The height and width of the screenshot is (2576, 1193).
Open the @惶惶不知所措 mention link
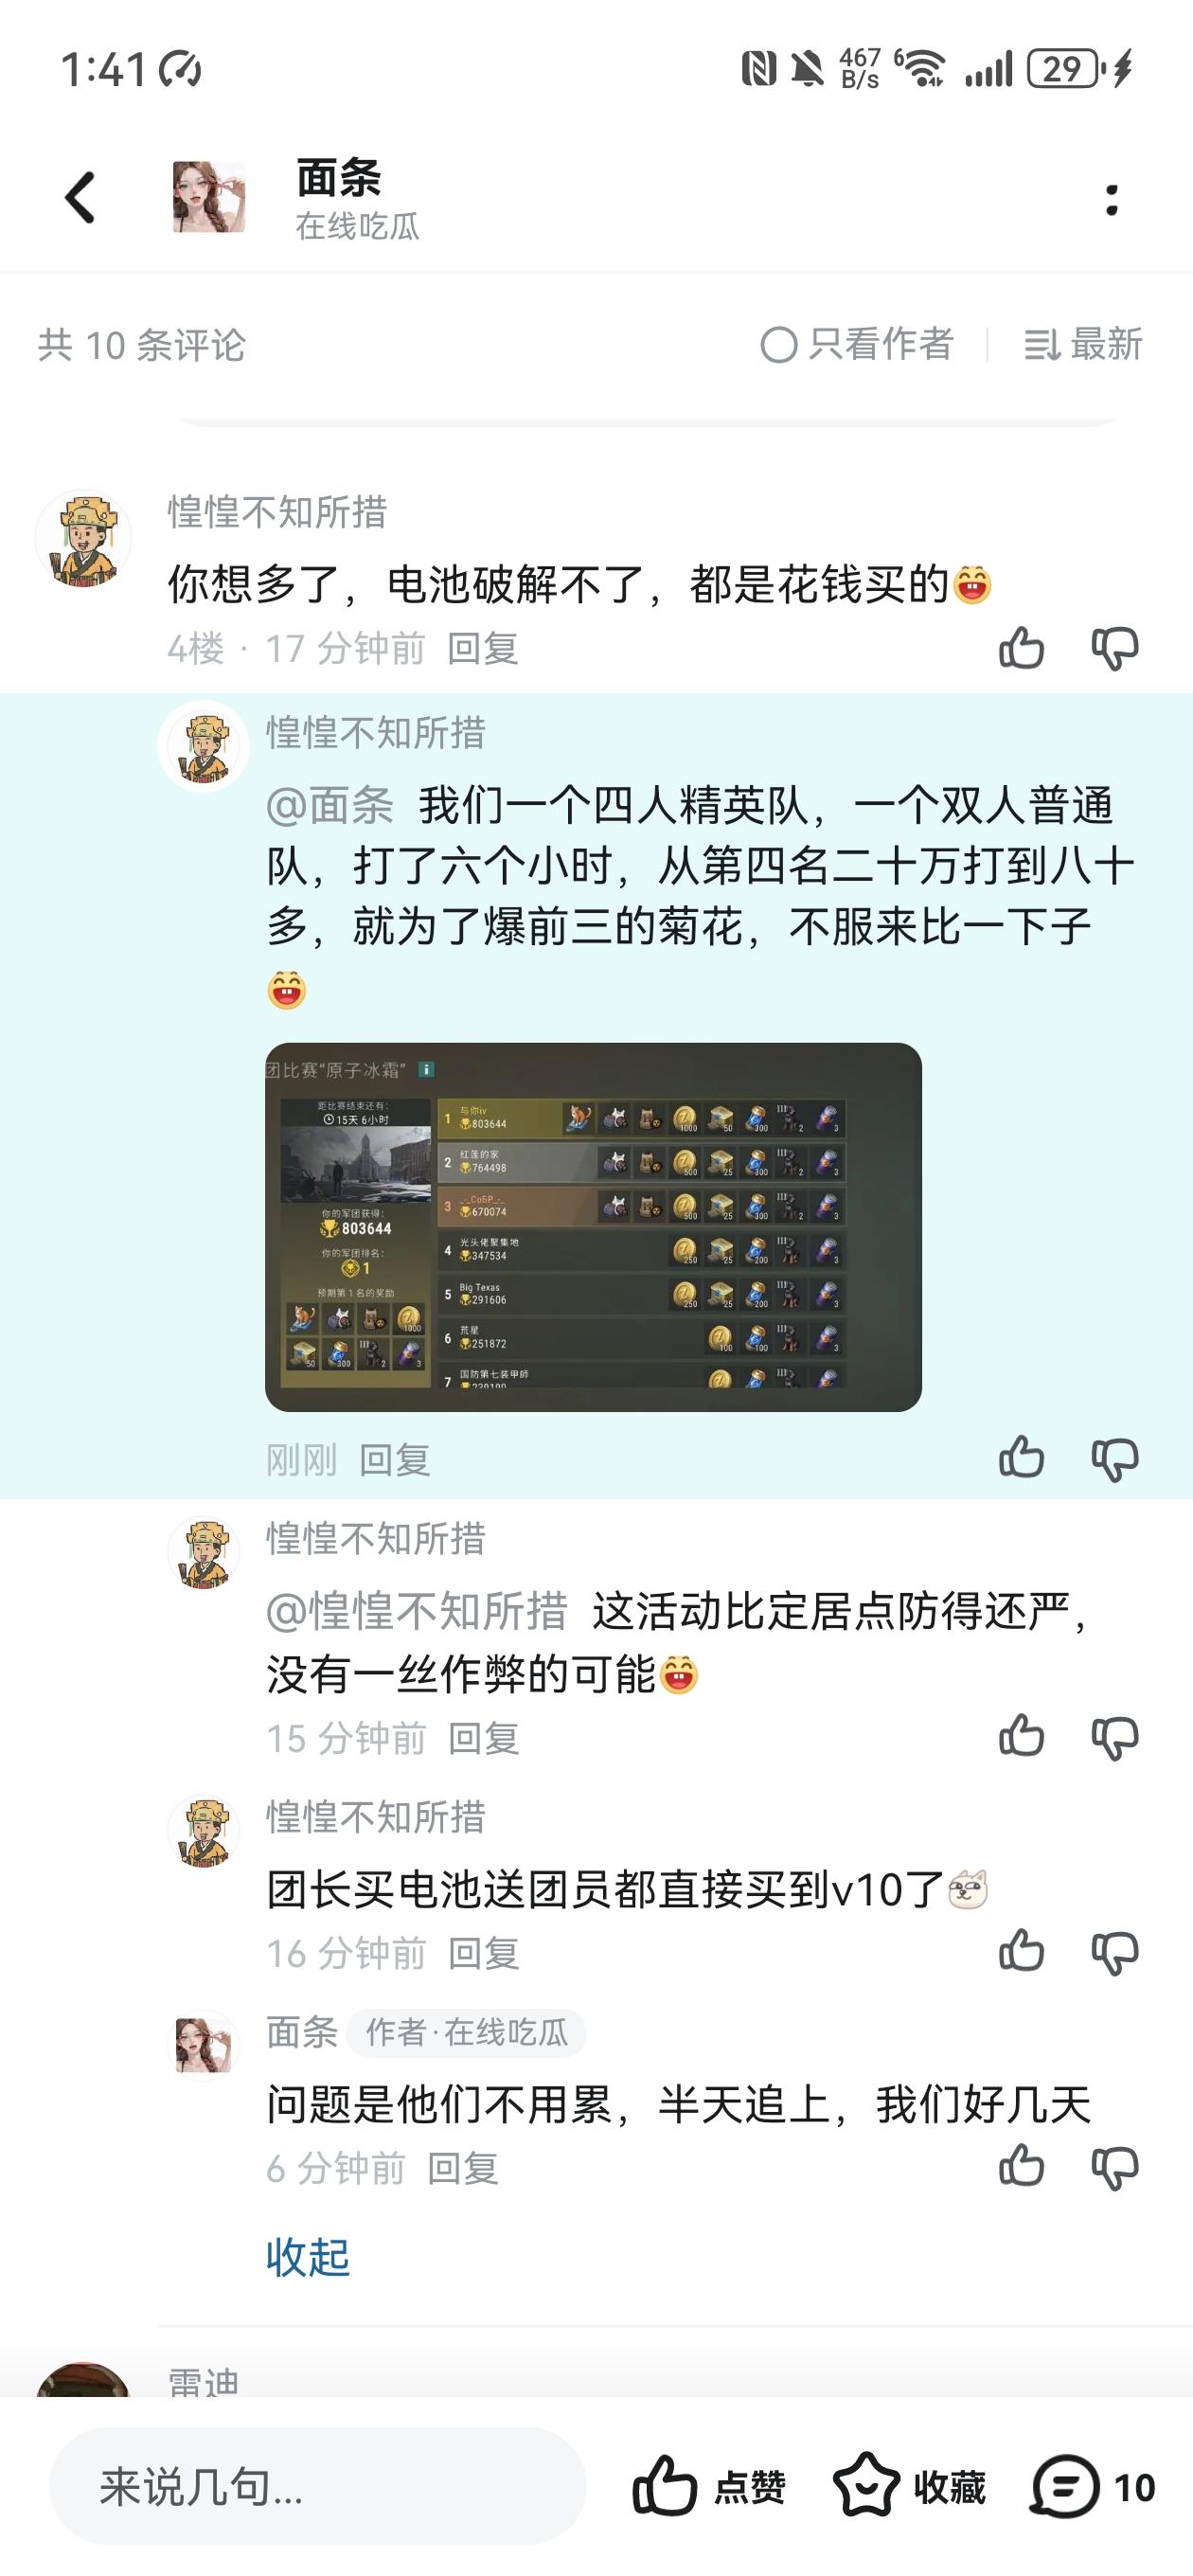417,1611
